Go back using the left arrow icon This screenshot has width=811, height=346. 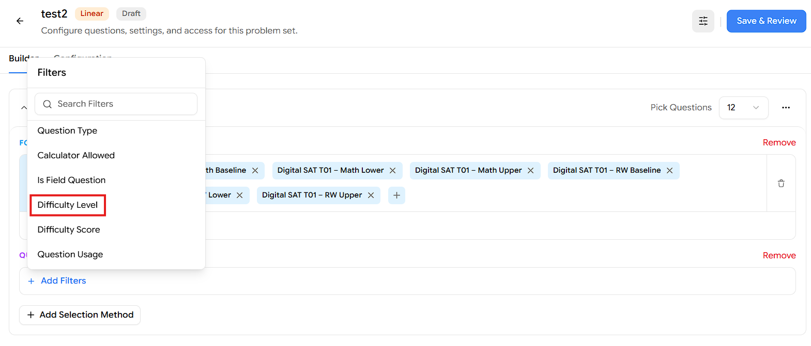[x=20, y=21]
